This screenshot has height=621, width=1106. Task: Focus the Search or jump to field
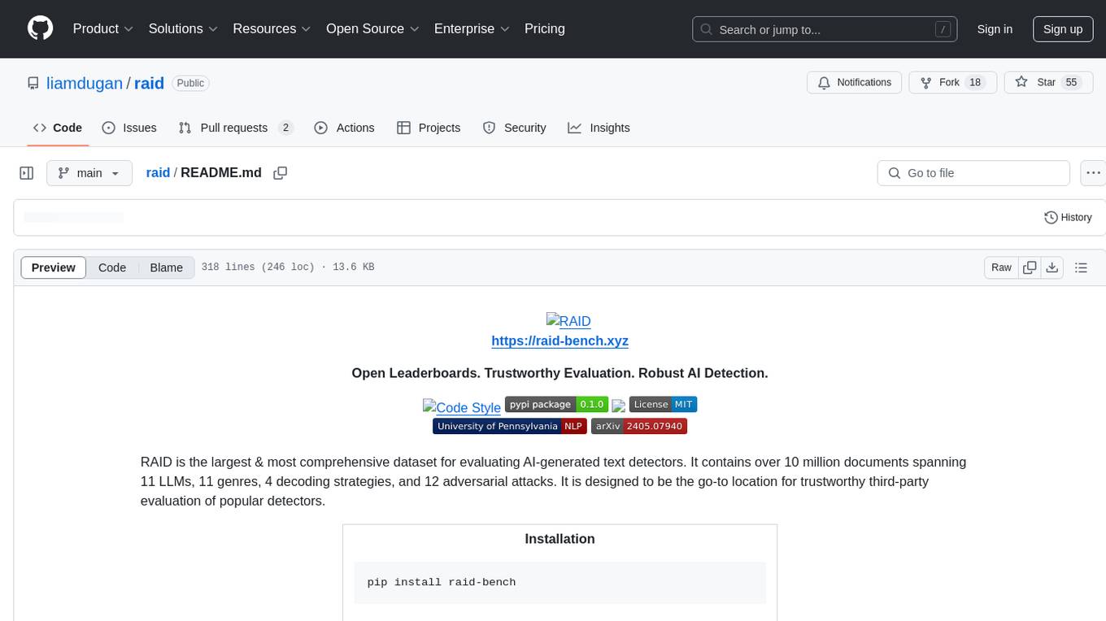824,29
